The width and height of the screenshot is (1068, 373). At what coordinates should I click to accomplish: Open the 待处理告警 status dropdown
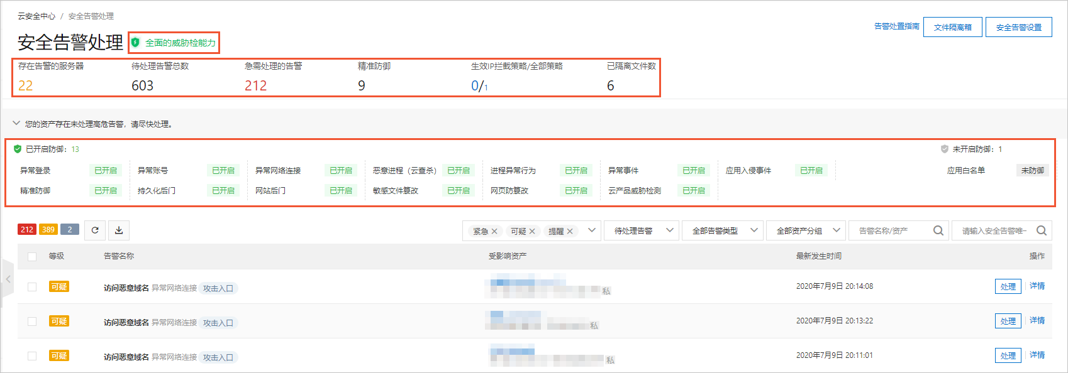pos(642,230)
